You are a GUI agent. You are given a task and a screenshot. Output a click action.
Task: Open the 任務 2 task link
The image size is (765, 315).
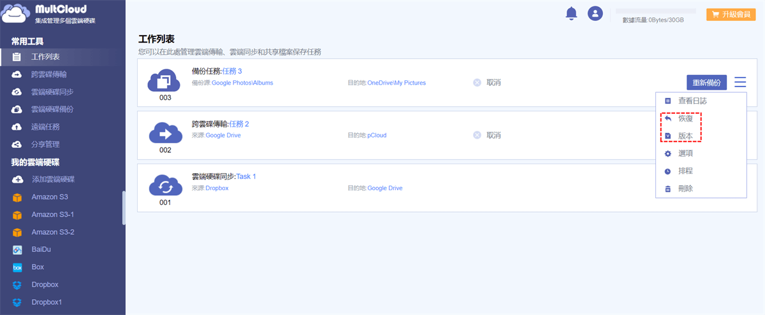(239, 124)
